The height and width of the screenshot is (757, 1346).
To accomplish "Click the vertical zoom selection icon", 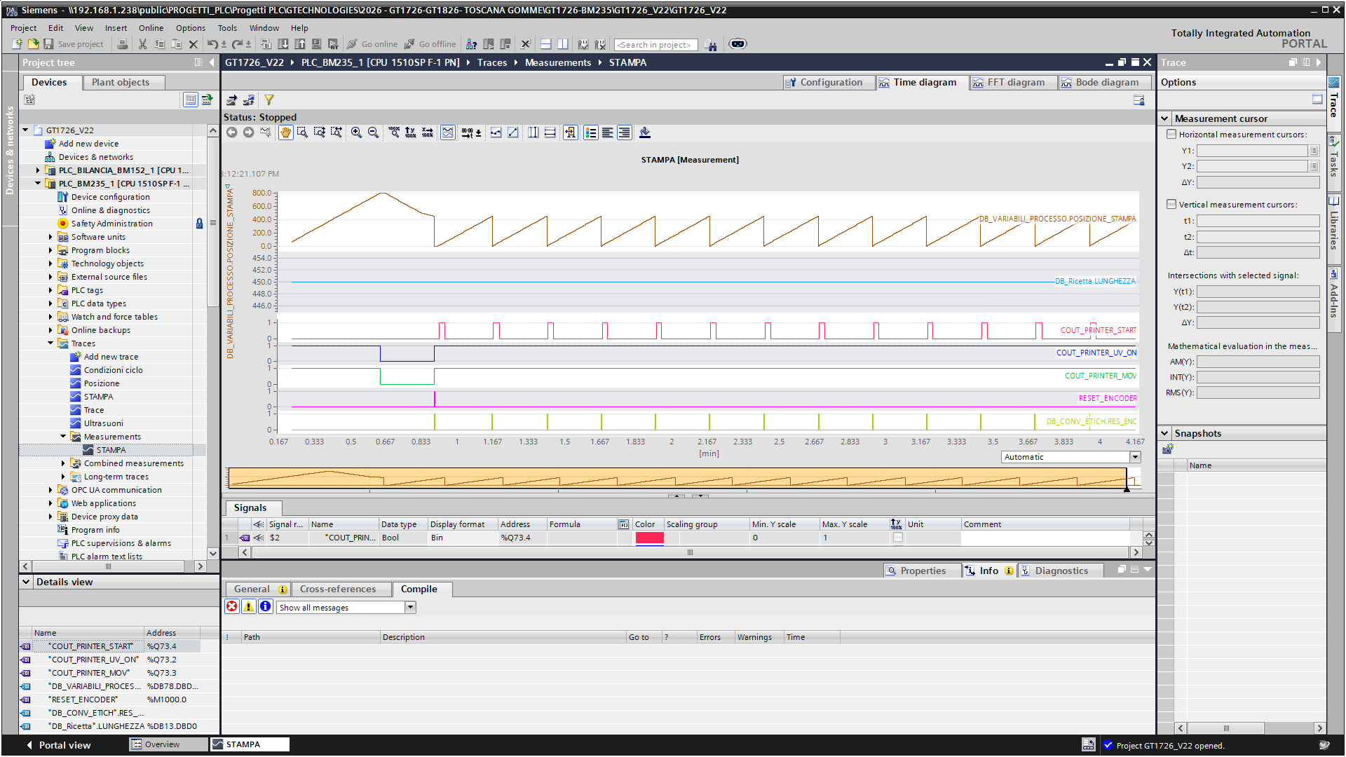I will coord(320,132).
